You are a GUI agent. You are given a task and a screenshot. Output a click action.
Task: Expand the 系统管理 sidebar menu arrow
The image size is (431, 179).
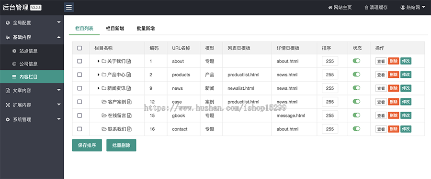pyautogui.click(x=59, y=119)
